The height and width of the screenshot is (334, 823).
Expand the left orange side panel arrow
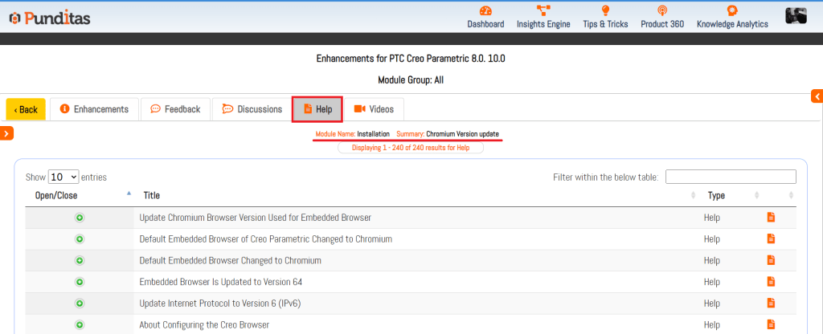click(x=6, y=133)
